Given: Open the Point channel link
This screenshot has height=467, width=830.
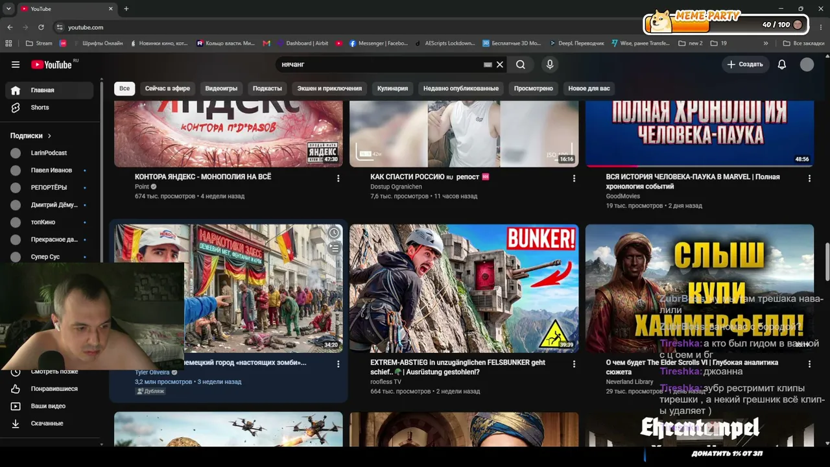Looking at the screenshot, I should 142,187.
